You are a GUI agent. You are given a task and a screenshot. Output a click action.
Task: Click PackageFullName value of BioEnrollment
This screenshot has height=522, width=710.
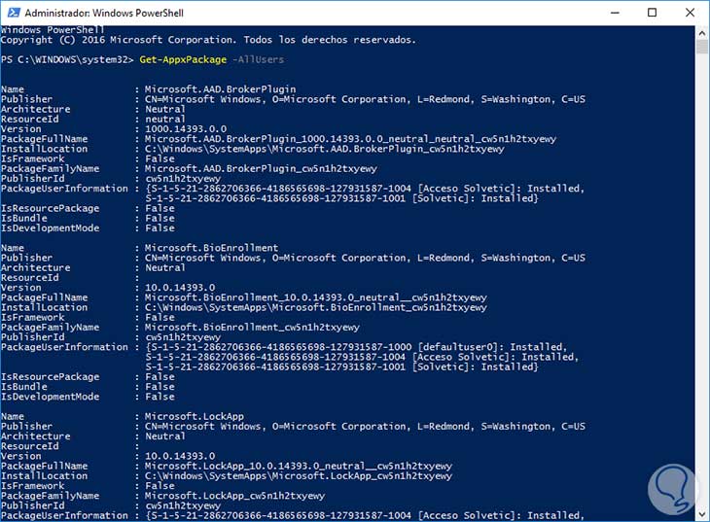point(315,297)
